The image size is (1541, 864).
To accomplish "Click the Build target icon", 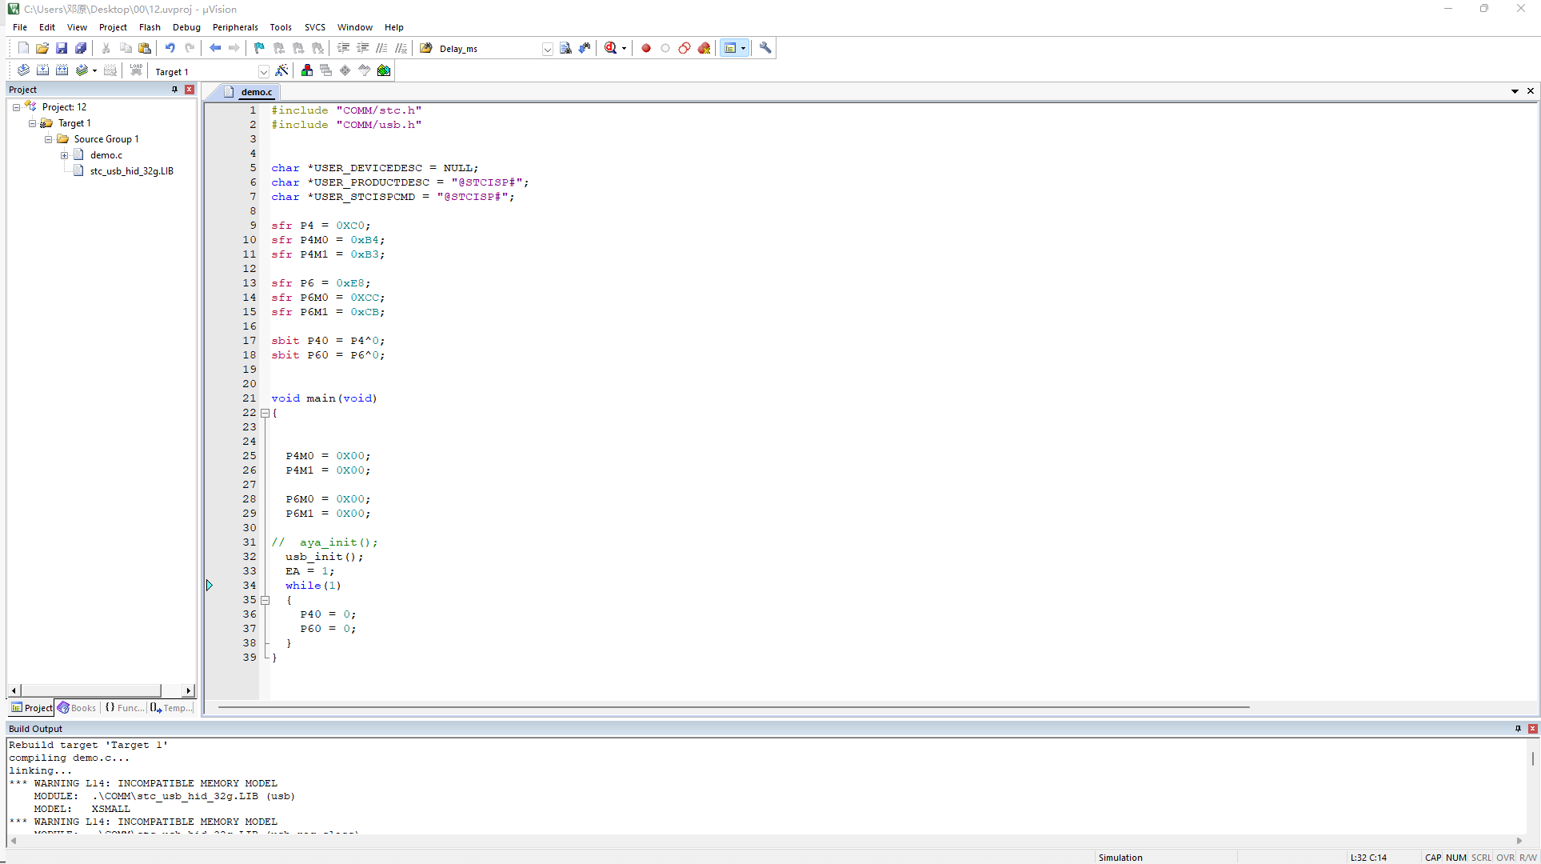I will click(x=42, y=71).
